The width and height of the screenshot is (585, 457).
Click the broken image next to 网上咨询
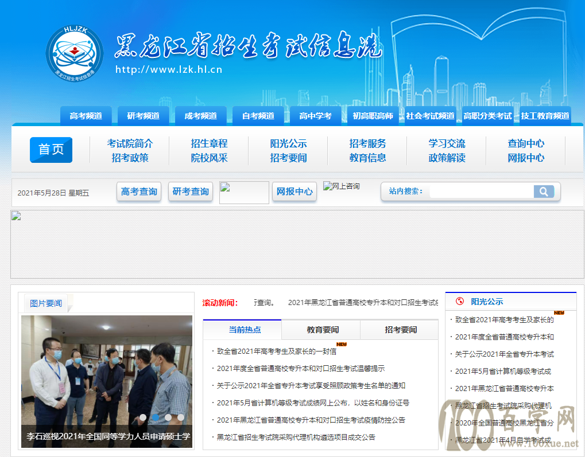(x=328, y=186)
